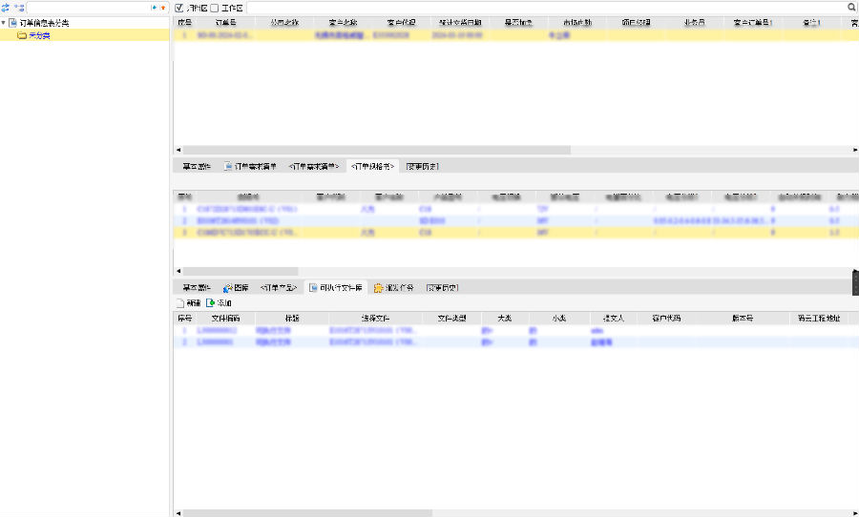Open the 可执行文件库 tab
Image resolution: width=859 pixels, height=517 pixels.
point(335,287)
